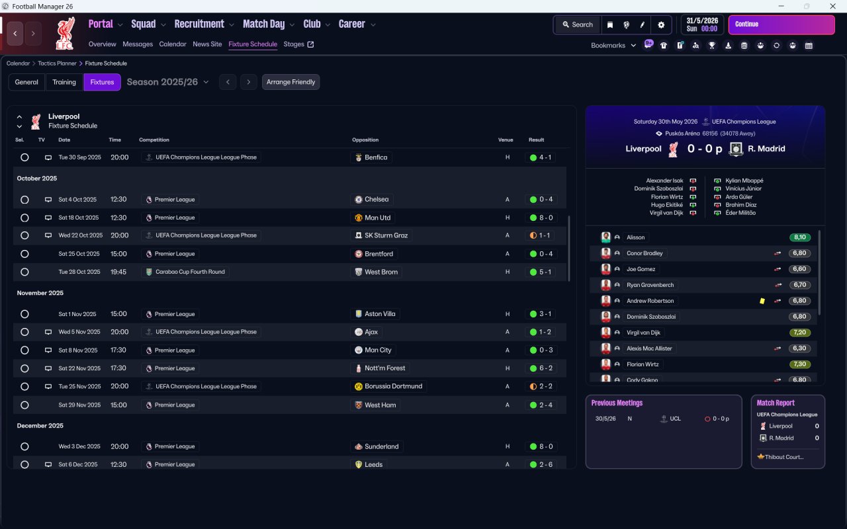This screenshot has height=529, width=847.
Task: Open the Season 2025/26 dropdown
Action: click(x=167, y=82)
